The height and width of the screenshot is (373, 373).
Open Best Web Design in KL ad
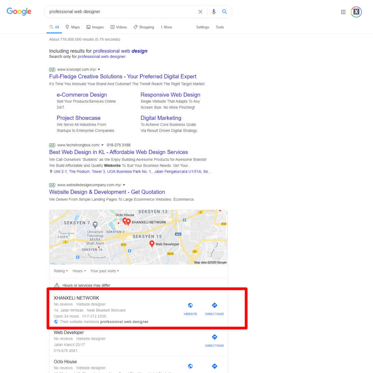[118, 152]
